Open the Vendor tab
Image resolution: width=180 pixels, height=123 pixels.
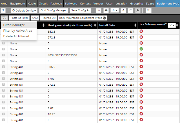coord(98,4)
